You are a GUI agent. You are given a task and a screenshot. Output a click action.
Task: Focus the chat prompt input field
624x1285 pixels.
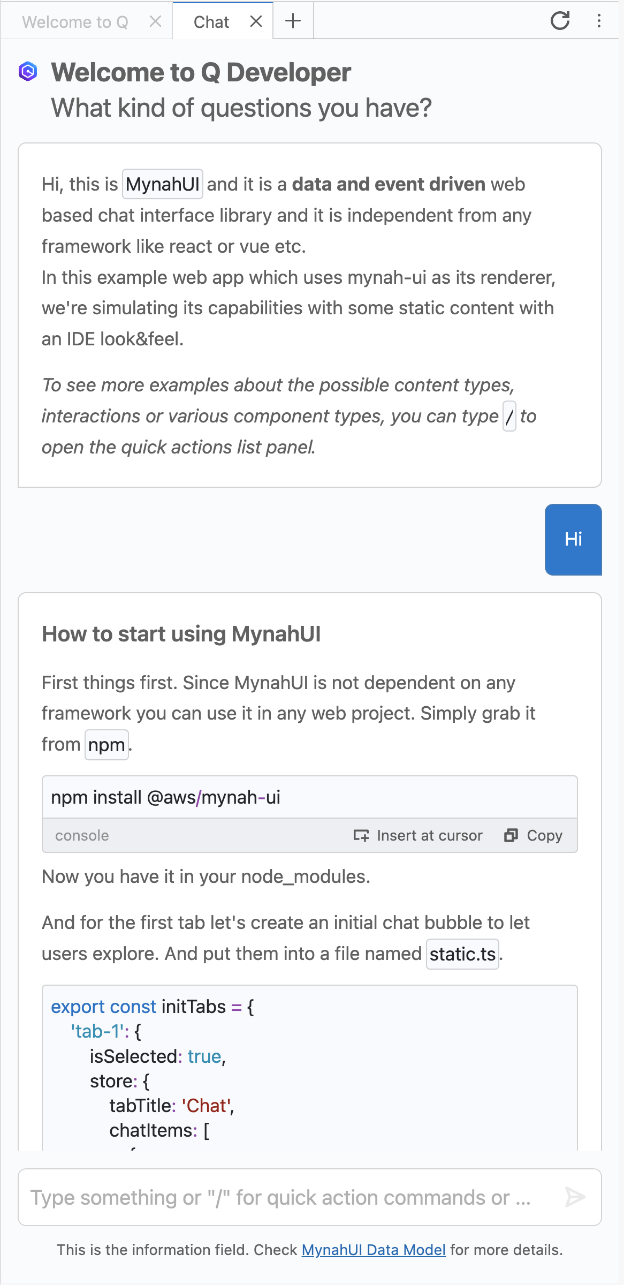pos(310,1197)
